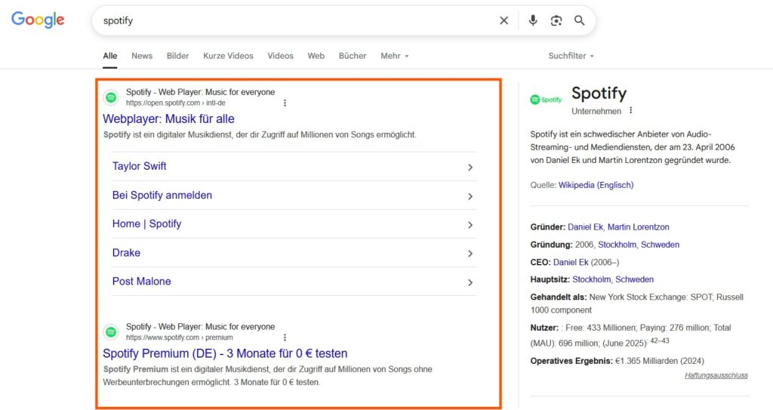Viewport: 773px width, 410px height.
Task: Open the Webplayer: Musik für alle result
Action: tap(168, 119)
